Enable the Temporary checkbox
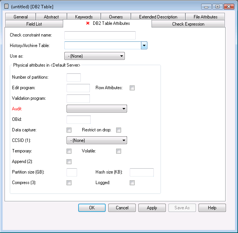Viewport: 238px width, 233px height. [69, 151]
